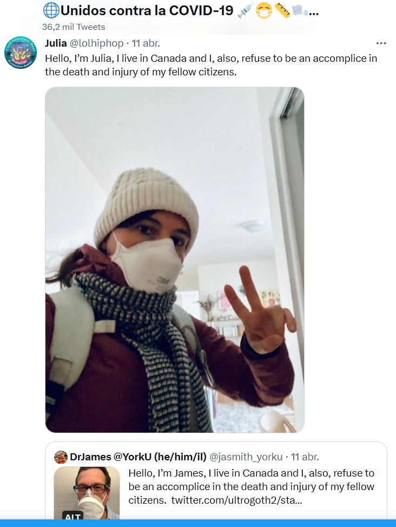The width and height of the screenshot is (396, 527).
Task: Click the DrJames @YorkU (he/him/il) name
Action: point(138,457)
